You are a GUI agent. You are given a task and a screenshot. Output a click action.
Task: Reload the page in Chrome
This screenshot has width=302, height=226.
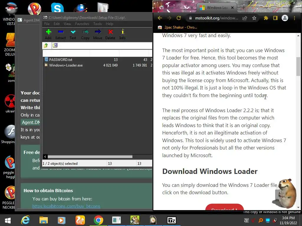click(179, 18)
